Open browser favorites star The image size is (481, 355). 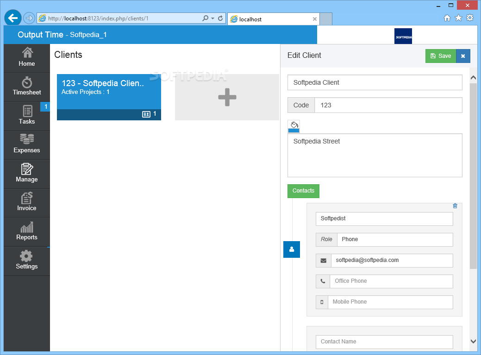pyautogui.click(x=458, y=18)
